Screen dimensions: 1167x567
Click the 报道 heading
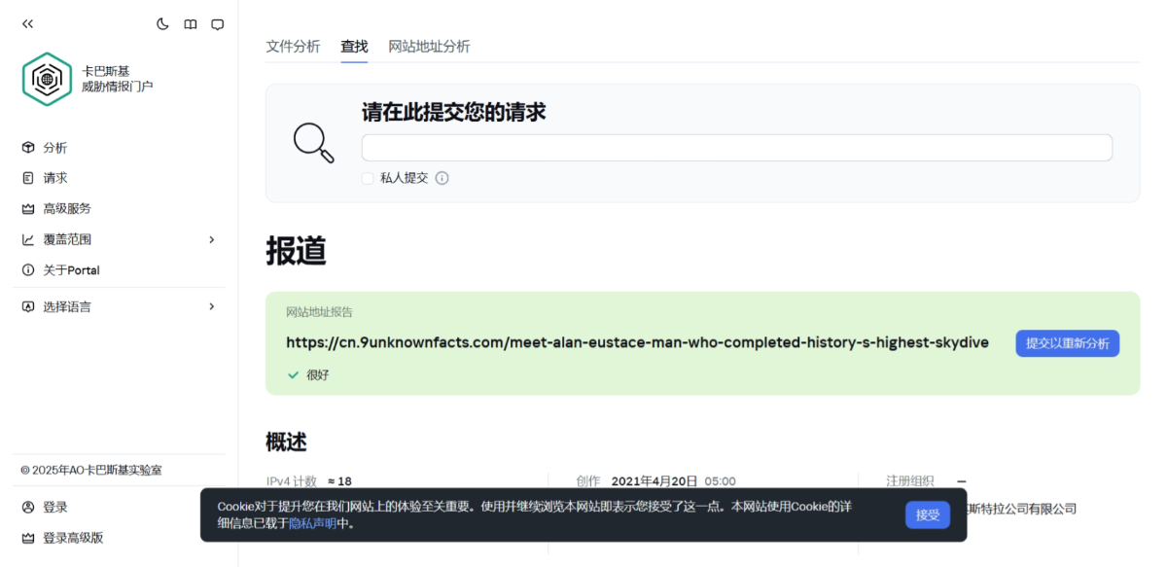(296, 251)
